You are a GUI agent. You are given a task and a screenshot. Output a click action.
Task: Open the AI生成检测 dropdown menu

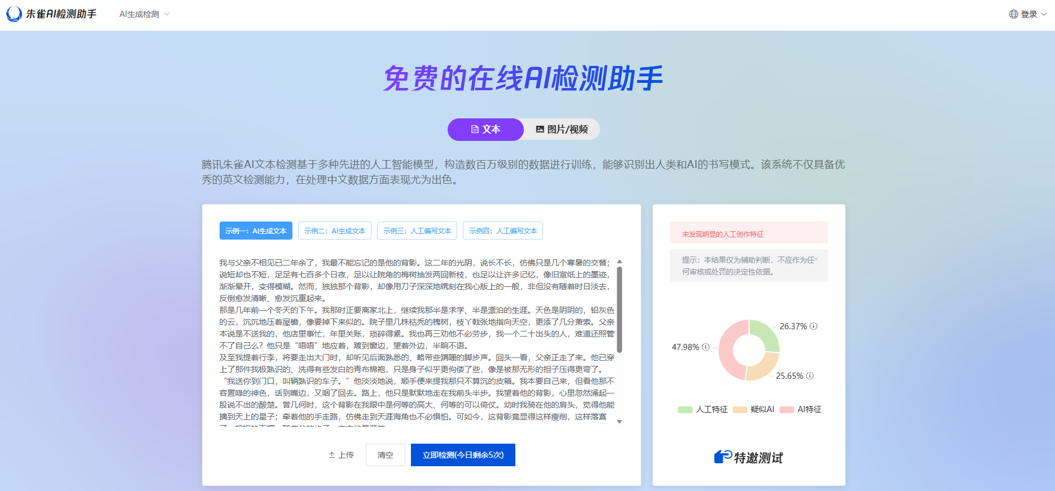point(144,14)
